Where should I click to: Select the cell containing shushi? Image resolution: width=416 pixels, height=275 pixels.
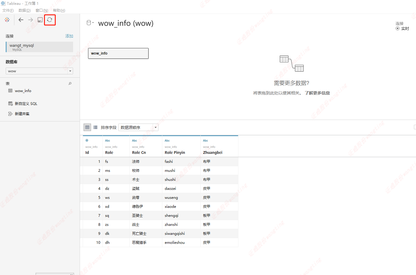(181, 179)
